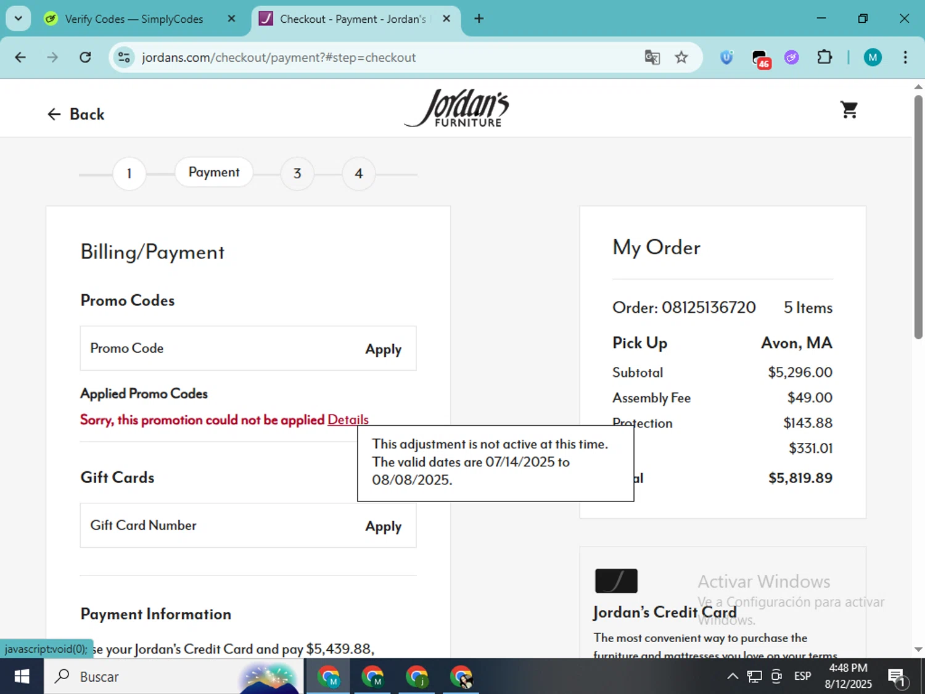The height and width of the screenshot is (694, 925).
Task: Click the translate page icon
Action: tap(652, 57)
